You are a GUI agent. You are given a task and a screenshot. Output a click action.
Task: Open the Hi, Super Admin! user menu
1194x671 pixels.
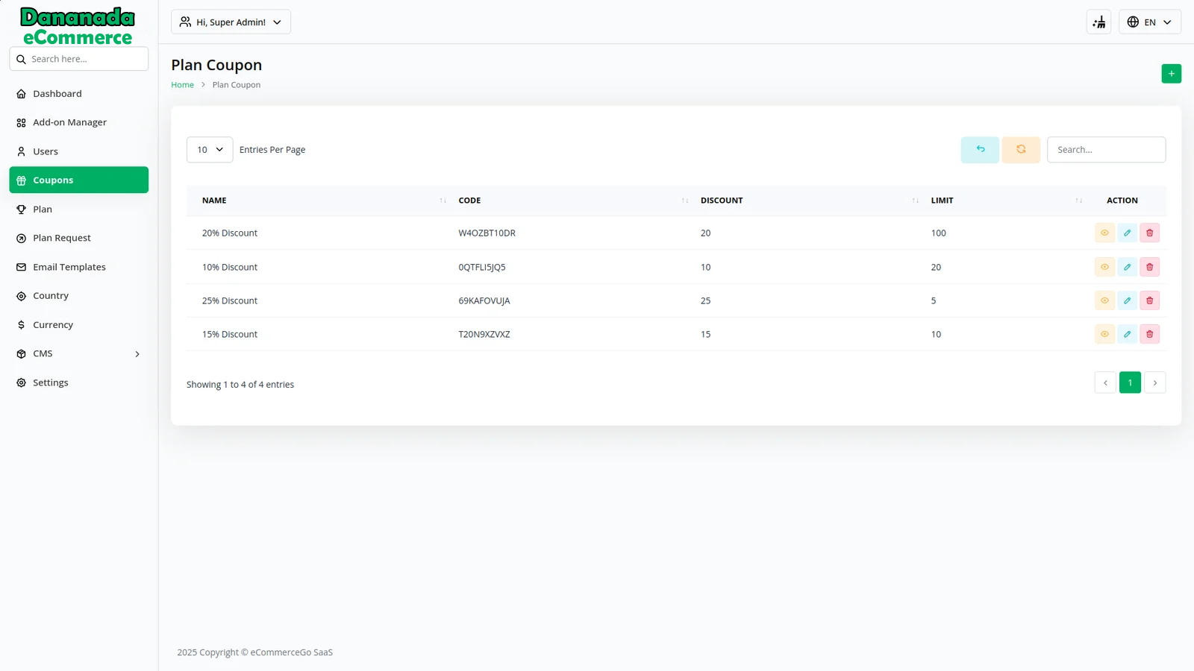[x=231, y=22]
